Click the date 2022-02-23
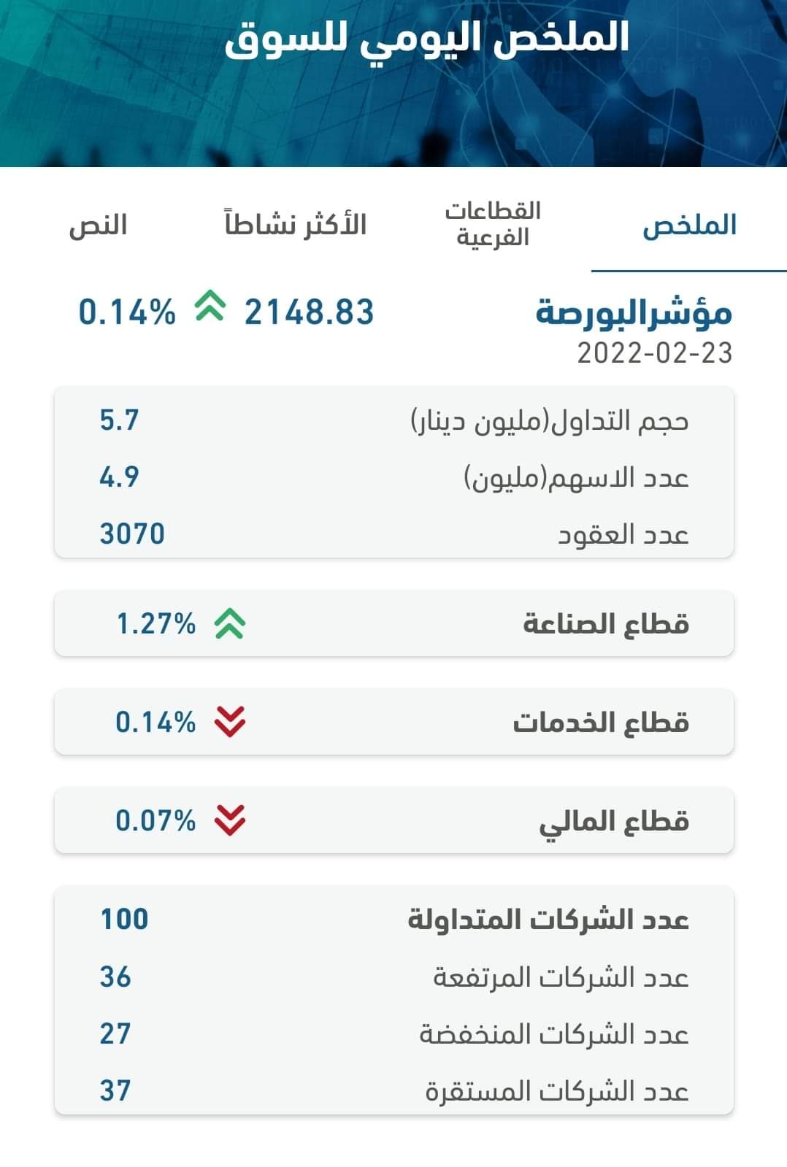The image size is (787, 1167). [x=654, y=353]
